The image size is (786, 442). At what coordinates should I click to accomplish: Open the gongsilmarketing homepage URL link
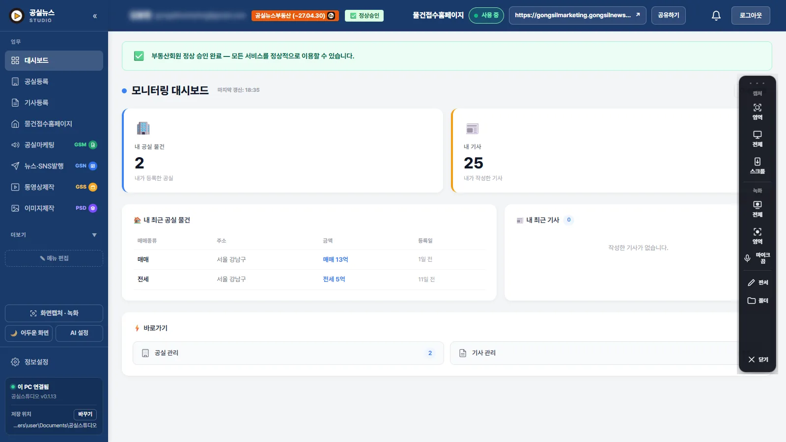tap(577, 16)
